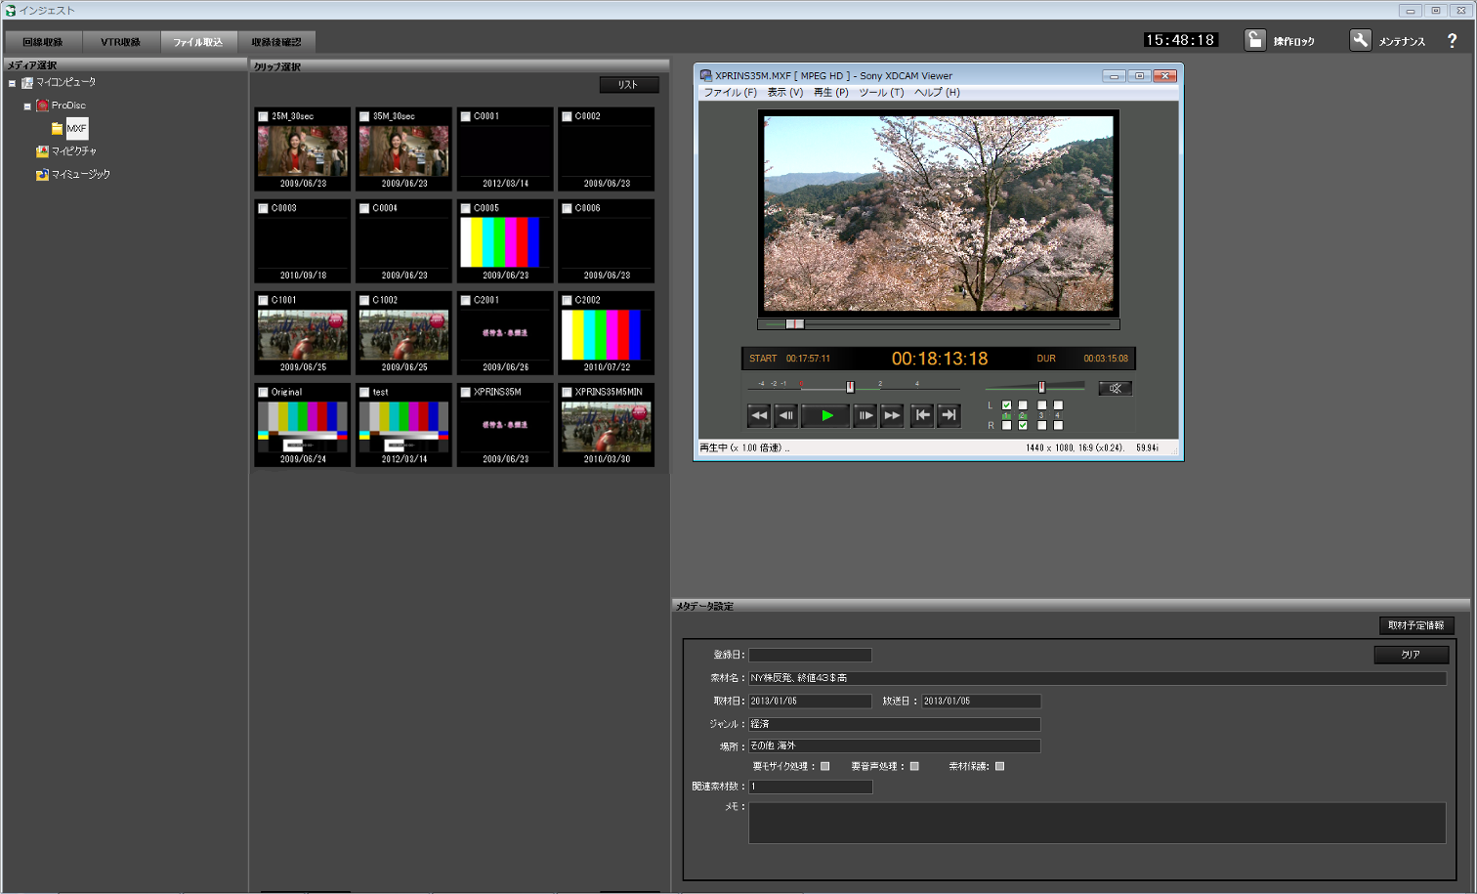
Task: Click the fast forward button
Action: [x=892, y=416]
